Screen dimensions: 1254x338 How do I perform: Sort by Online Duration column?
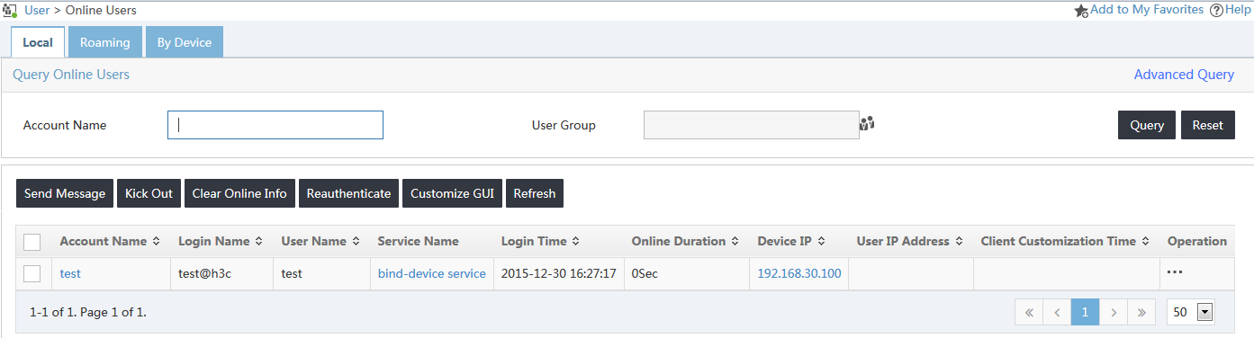tap(685, 241)
